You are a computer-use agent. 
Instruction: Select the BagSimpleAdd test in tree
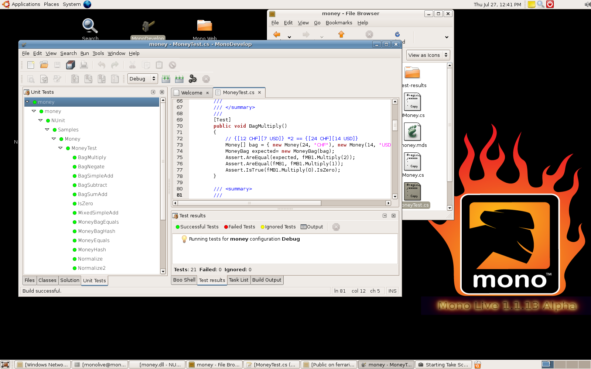pyautogui.click(x=95, y=176)
